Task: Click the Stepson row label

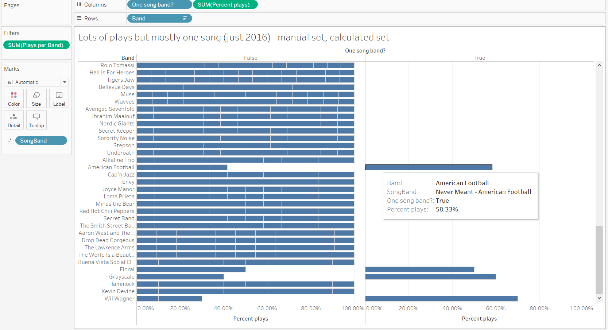Action: (124, 145)
